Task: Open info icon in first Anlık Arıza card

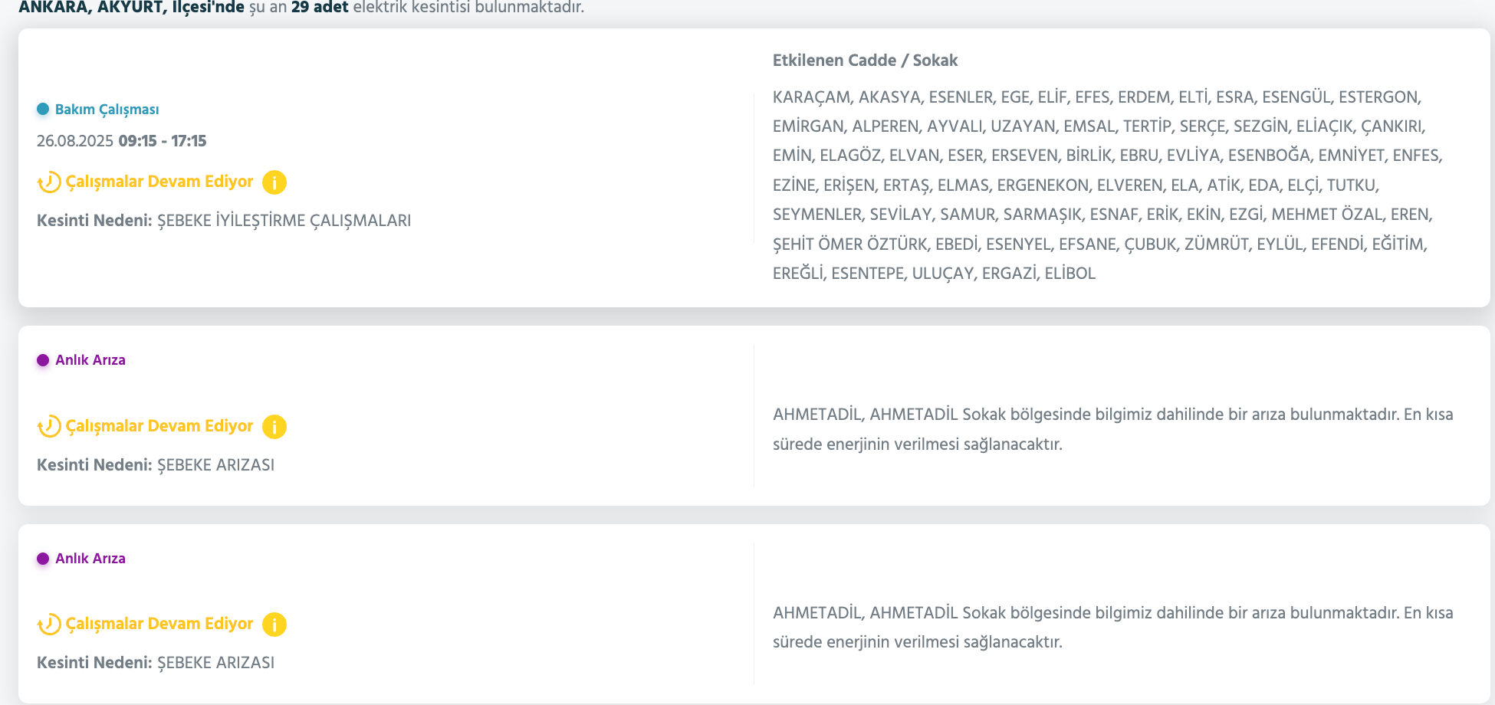Action: [274, 427]
